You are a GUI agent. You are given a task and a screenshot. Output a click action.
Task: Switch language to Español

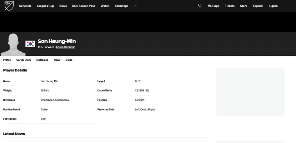258,6
